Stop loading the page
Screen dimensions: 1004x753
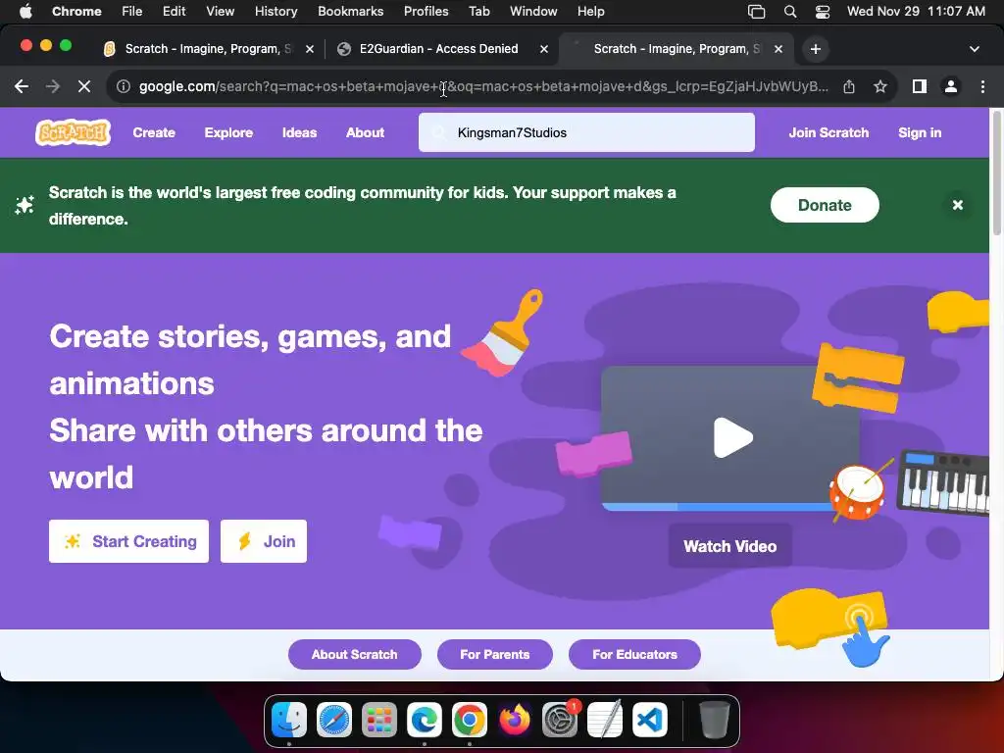click(84, 86)
